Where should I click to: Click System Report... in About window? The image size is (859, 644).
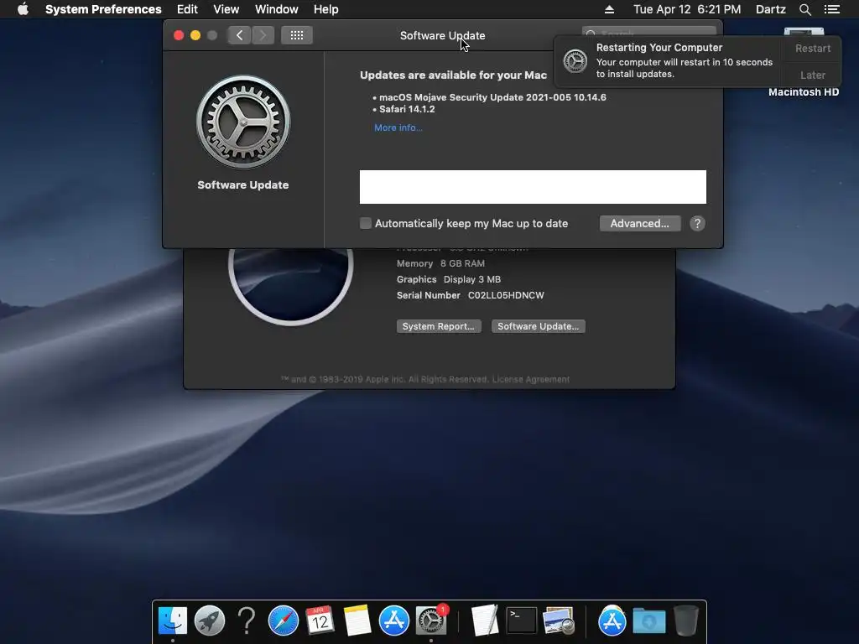pyautogui.click(x=439, y=326)
